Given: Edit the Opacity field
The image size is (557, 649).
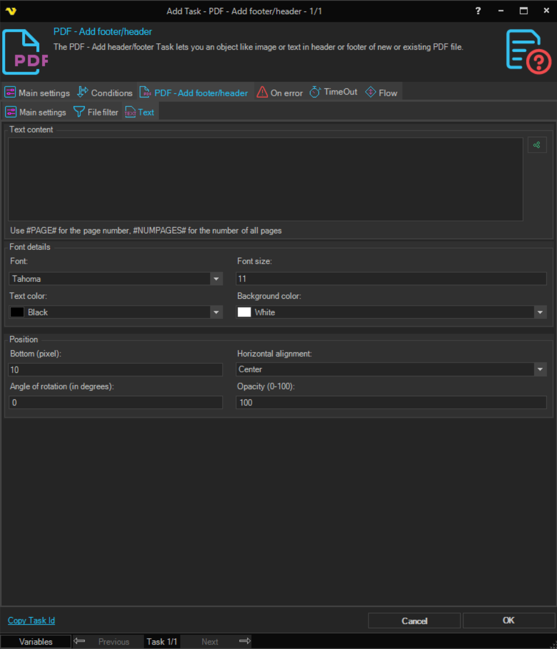Looking at the screenshot, I should pos(391,402).
